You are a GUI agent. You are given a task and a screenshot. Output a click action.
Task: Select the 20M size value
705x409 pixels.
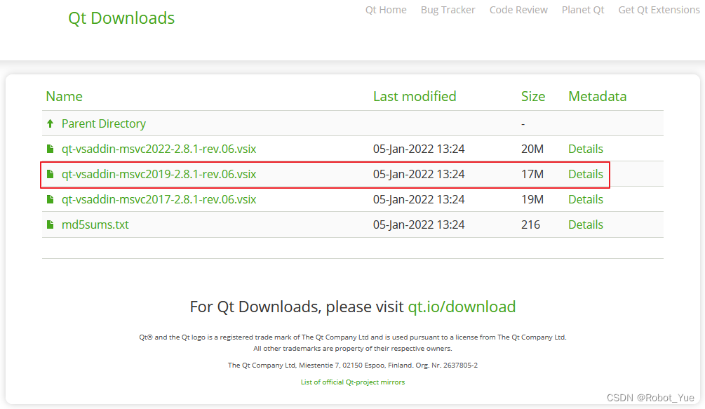click(x=532, y=149)
